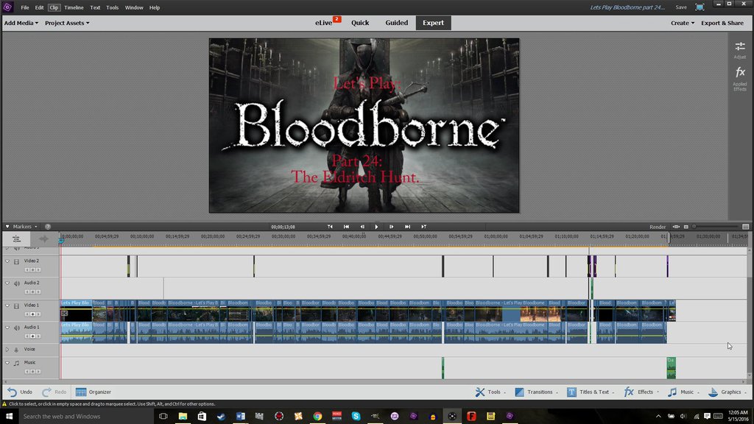Click Redo
This screenshot has width=754, height=424.
(x=54, y=392)
